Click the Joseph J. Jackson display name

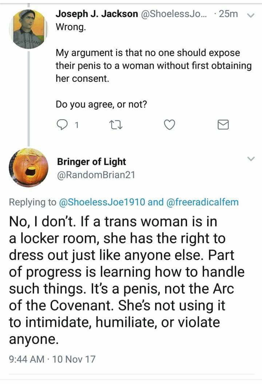(x=96, y=14)
